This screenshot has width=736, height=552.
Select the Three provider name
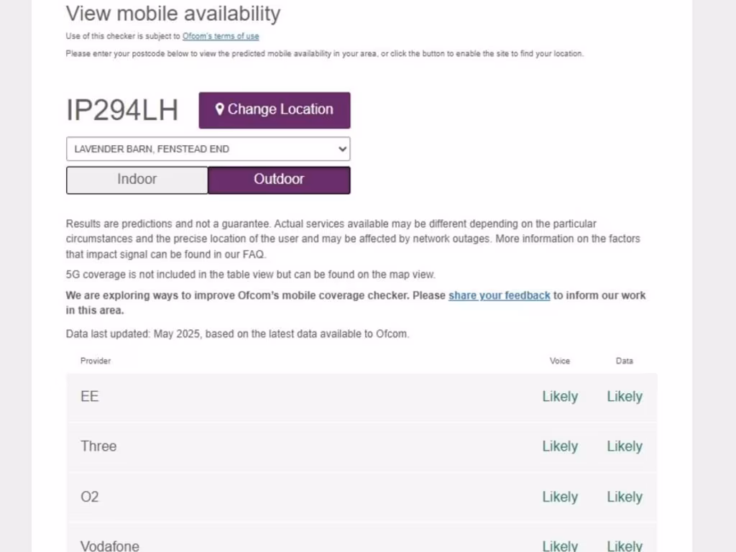pos(98,446)
